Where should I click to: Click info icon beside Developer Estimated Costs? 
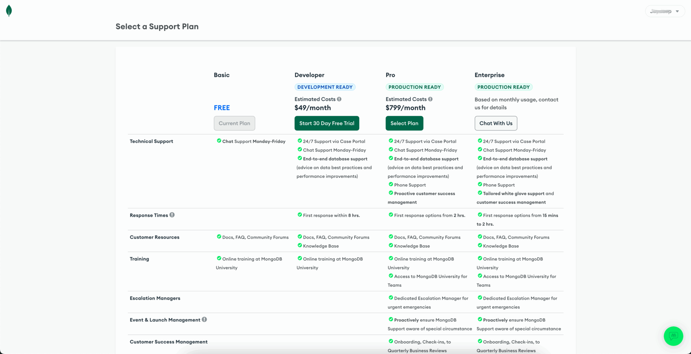click(339, 99)
